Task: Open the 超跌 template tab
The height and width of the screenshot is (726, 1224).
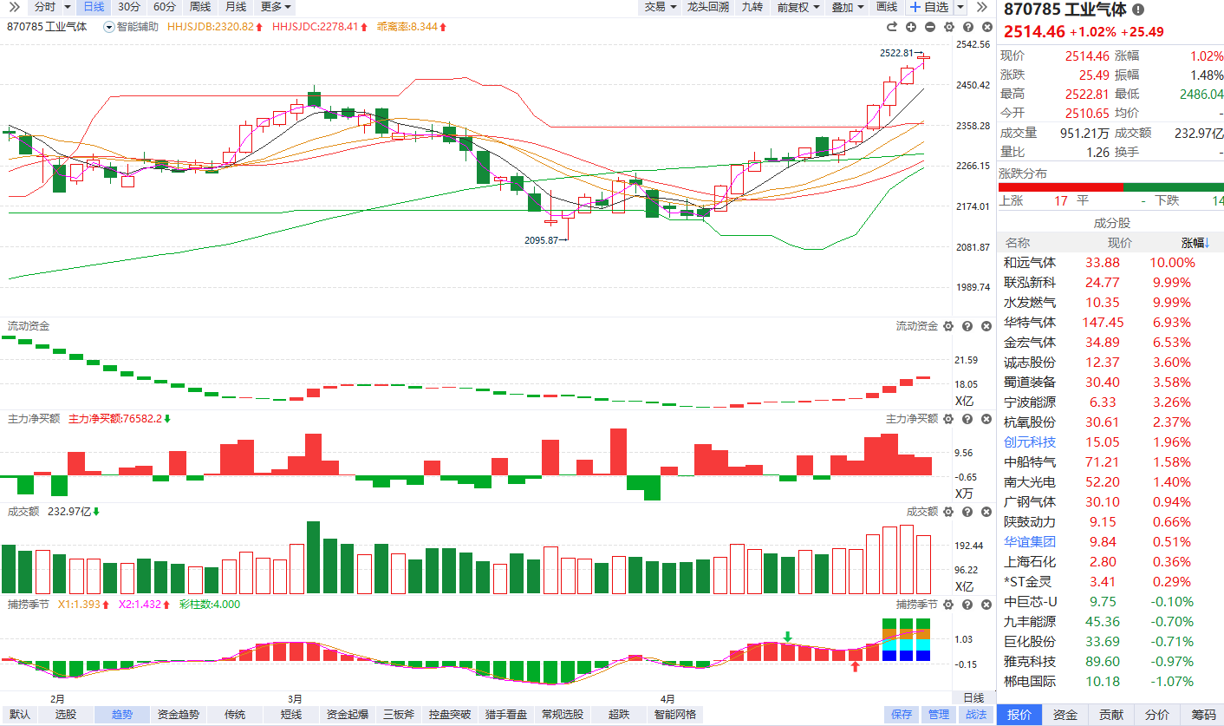Action: (619, 715)
